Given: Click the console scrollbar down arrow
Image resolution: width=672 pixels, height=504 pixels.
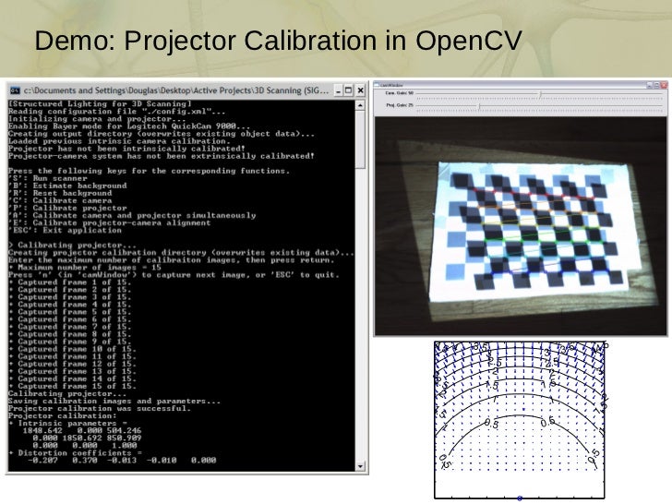Looking at the screenshot, I should (360, 466).
